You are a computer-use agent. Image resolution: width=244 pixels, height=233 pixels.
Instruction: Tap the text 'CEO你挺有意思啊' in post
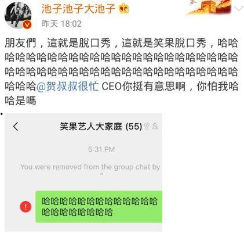144,87
